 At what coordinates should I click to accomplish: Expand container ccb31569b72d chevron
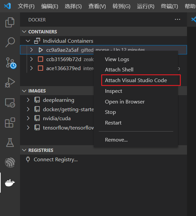pyautogui.click(x=31, y=59)
